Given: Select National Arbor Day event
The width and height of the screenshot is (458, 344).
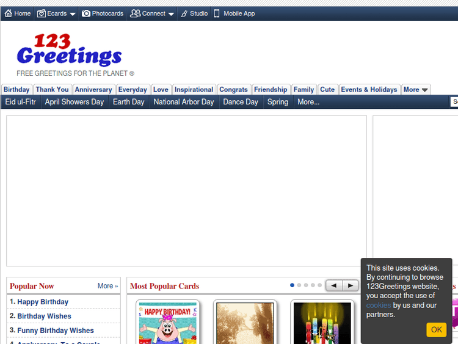Looking at the screenshot, I should (184, 101).
